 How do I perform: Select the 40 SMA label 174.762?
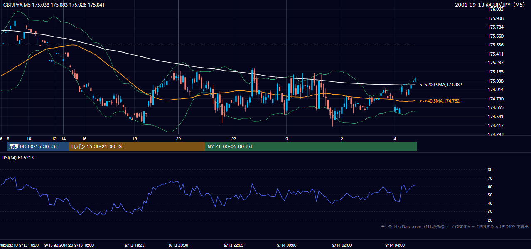tap(439, 101)
